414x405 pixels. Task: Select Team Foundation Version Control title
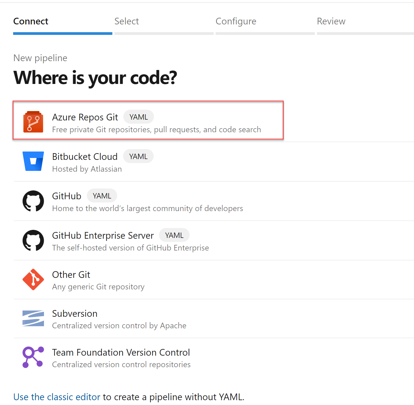click(121, 352)
